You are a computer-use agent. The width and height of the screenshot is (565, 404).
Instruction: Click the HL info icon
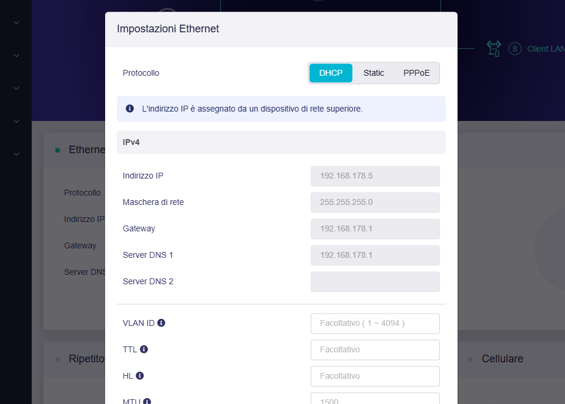140,376
